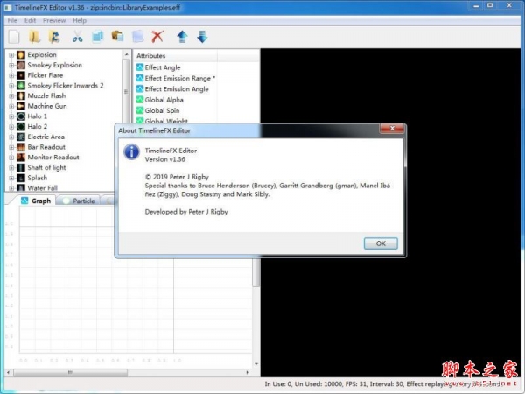Click the Smokey Explosion effect icon
This screenshot has height=394, width=525.
(x=21, y=65)
